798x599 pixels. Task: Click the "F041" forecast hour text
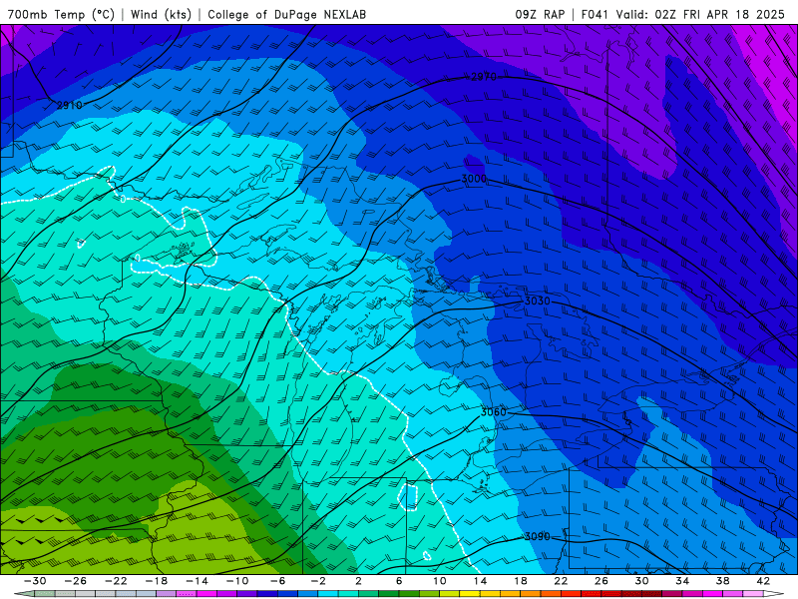(x=595, y=14)
